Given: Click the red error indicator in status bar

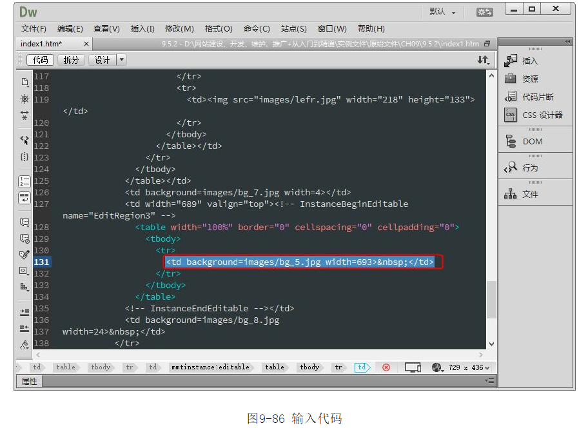Looking at the screenshot, I should [x=386, y=367].
